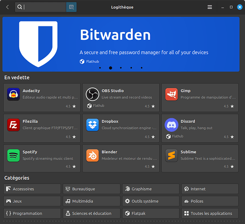Open the Sublime Text icon
The width and height of the screenshot is (245, 224).
171,155
